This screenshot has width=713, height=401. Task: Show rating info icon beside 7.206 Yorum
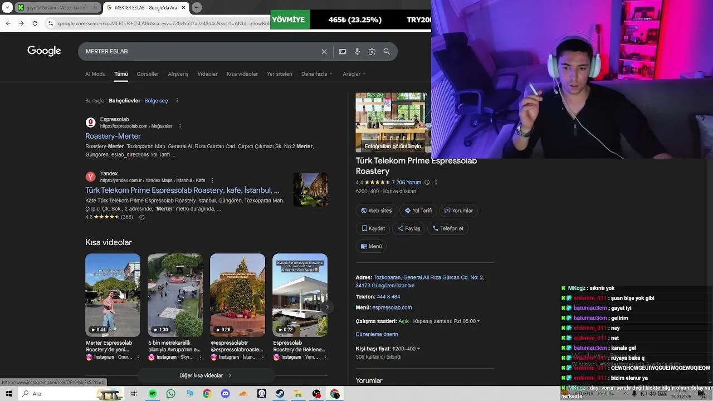(x=427, y=183)
